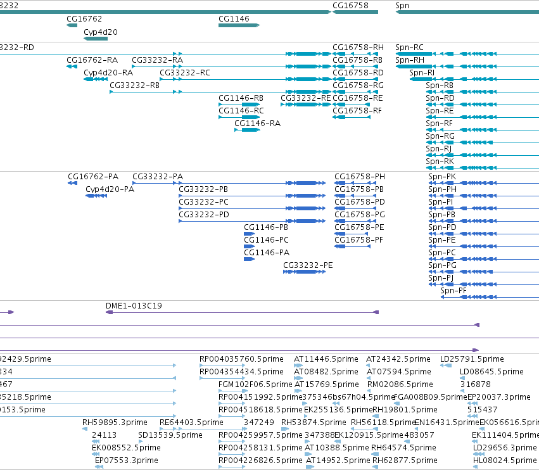Select EST RM02086.5prime
This screenshot has width=539, height=470.
tap(400, 384)
